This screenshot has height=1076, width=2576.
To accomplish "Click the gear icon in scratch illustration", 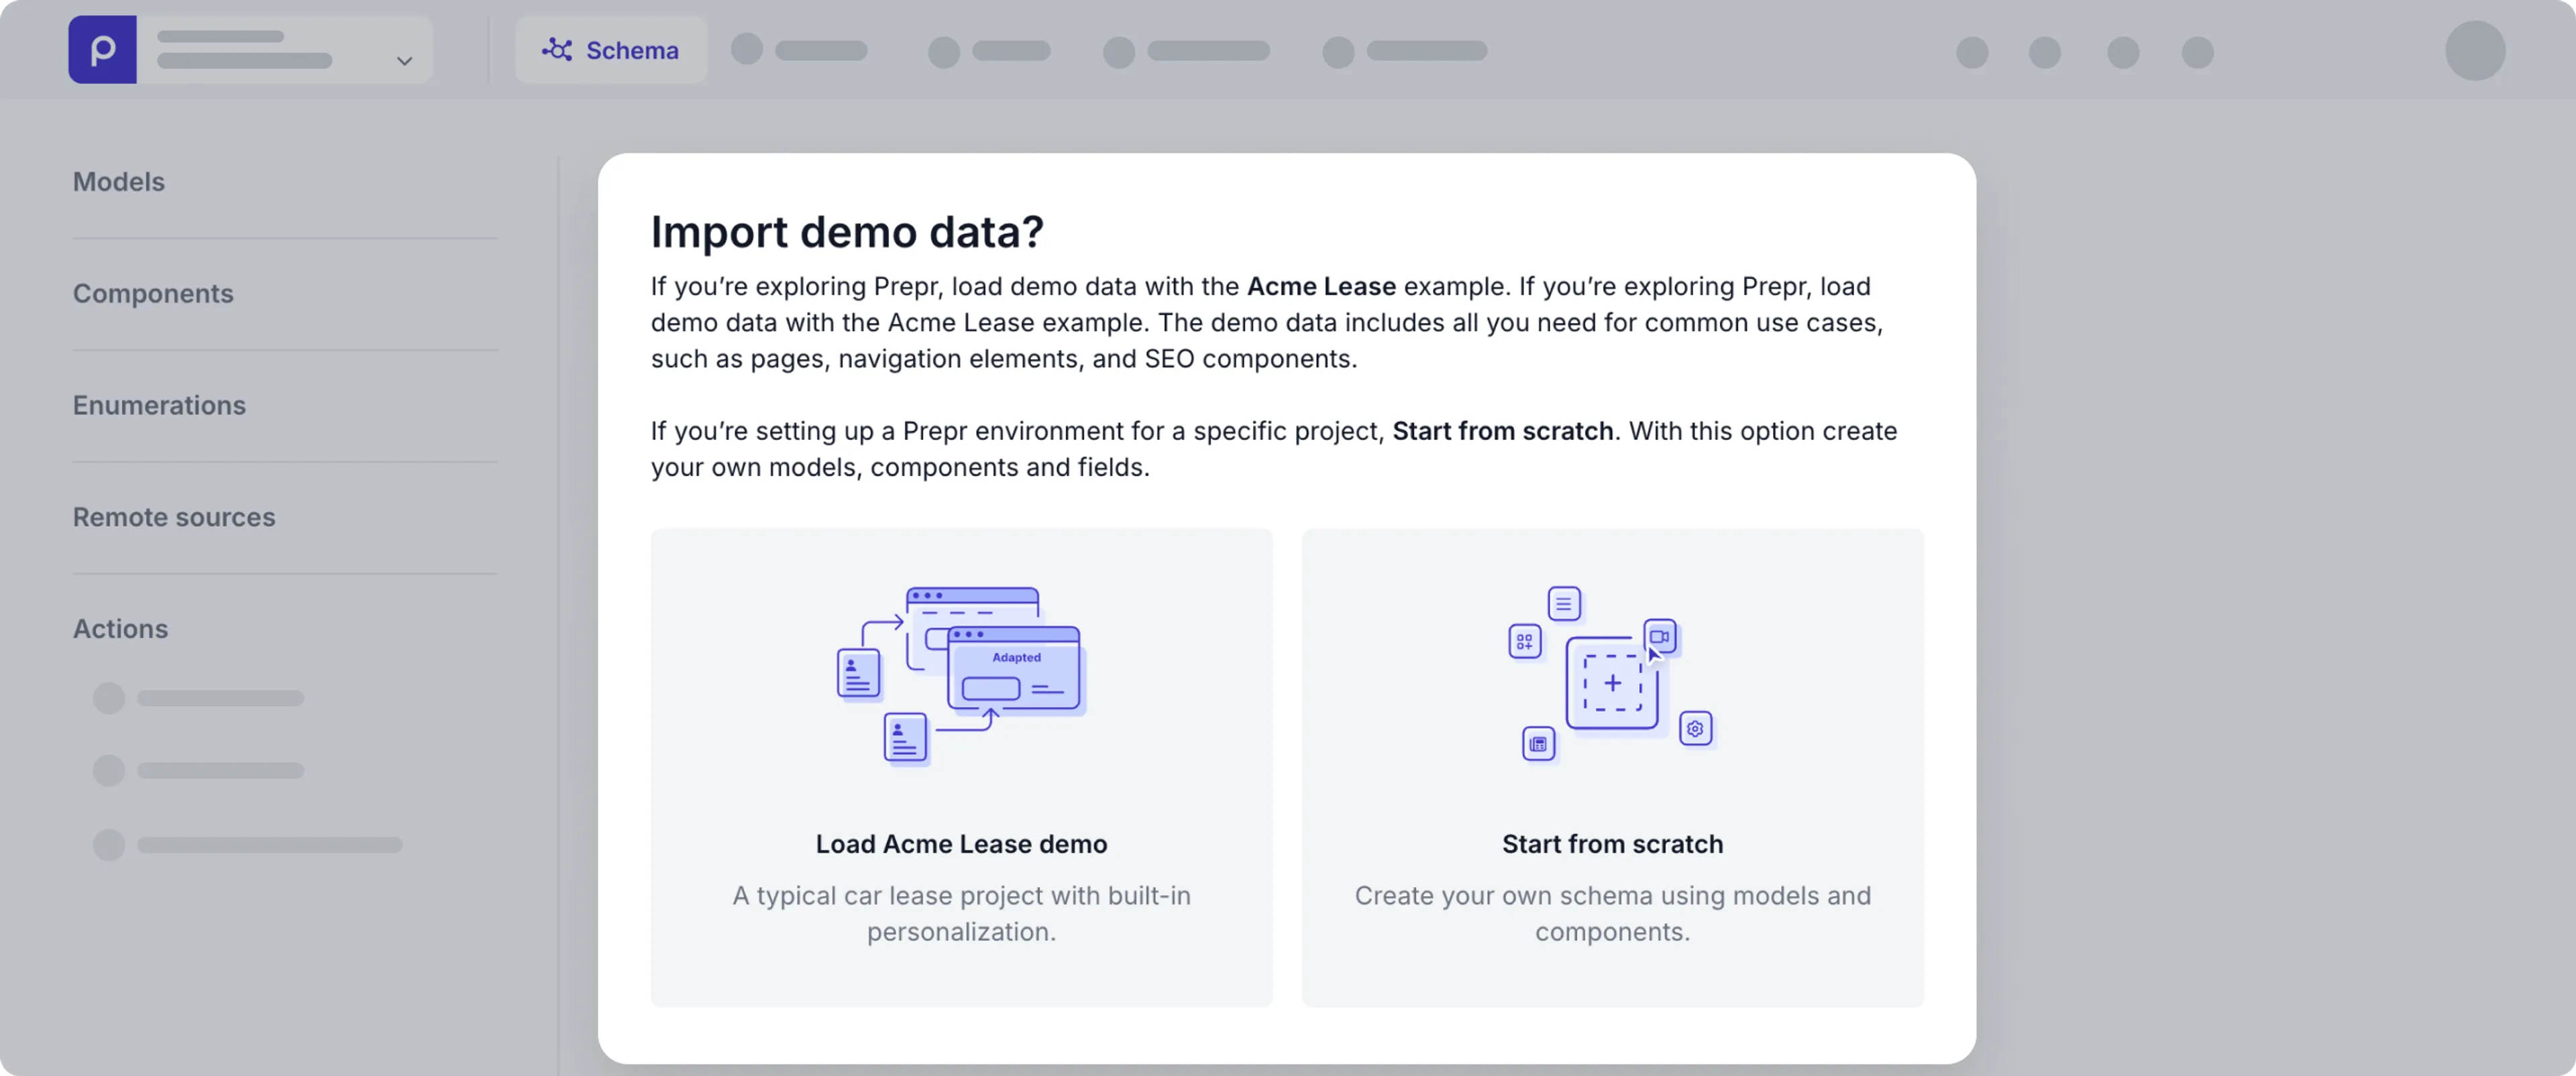I will pos(1695,728).
